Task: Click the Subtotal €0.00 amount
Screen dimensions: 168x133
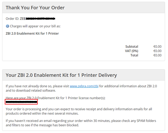Action: click(x=157, y=47)
